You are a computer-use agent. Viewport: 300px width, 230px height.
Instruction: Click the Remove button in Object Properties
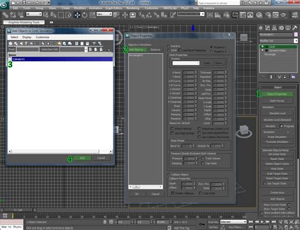click(x=155, y=50)
